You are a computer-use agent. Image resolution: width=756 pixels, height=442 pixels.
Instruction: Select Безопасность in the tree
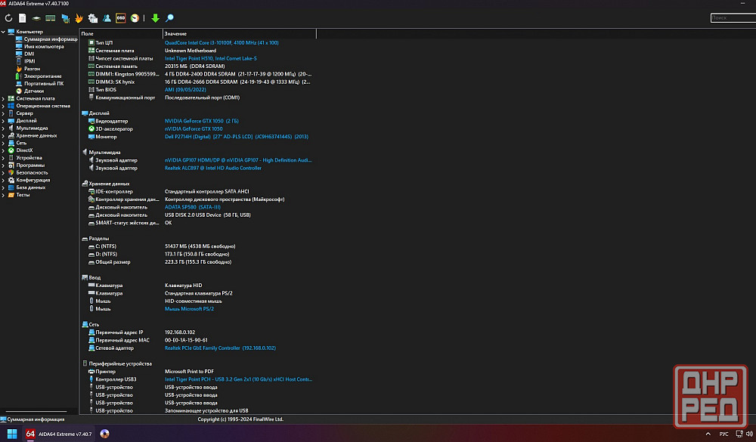pos(32,172)
